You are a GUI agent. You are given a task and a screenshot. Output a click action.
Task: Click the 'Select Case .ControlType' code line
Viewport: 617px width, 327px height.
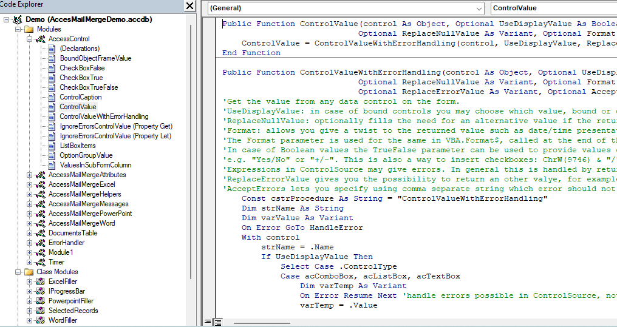pyautogui.click(x=338, y=266)
